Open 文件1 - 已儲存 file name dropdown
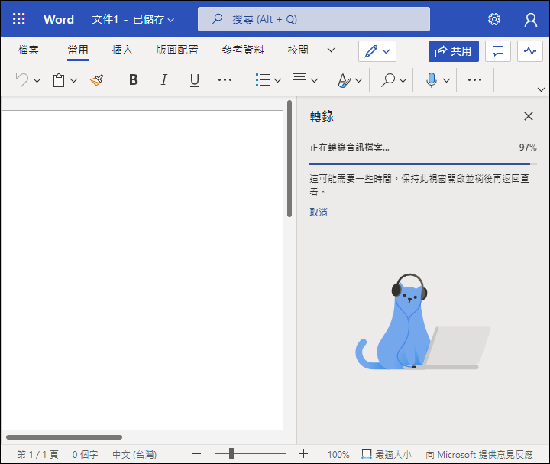 click(x=133, y=19)
